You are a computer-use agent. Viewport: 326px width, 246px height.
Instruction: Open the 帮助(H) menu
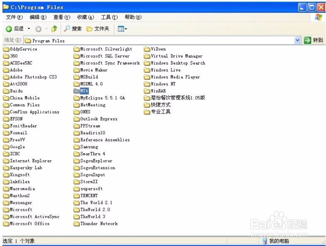[x=133, y=17]
